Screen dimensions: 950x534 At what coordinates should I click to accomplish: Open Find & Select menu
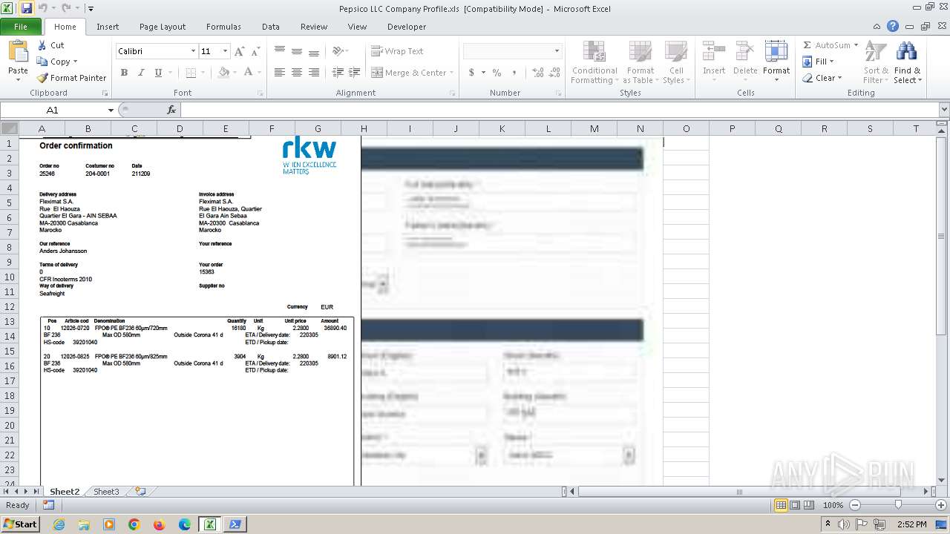tap(907, 62)
